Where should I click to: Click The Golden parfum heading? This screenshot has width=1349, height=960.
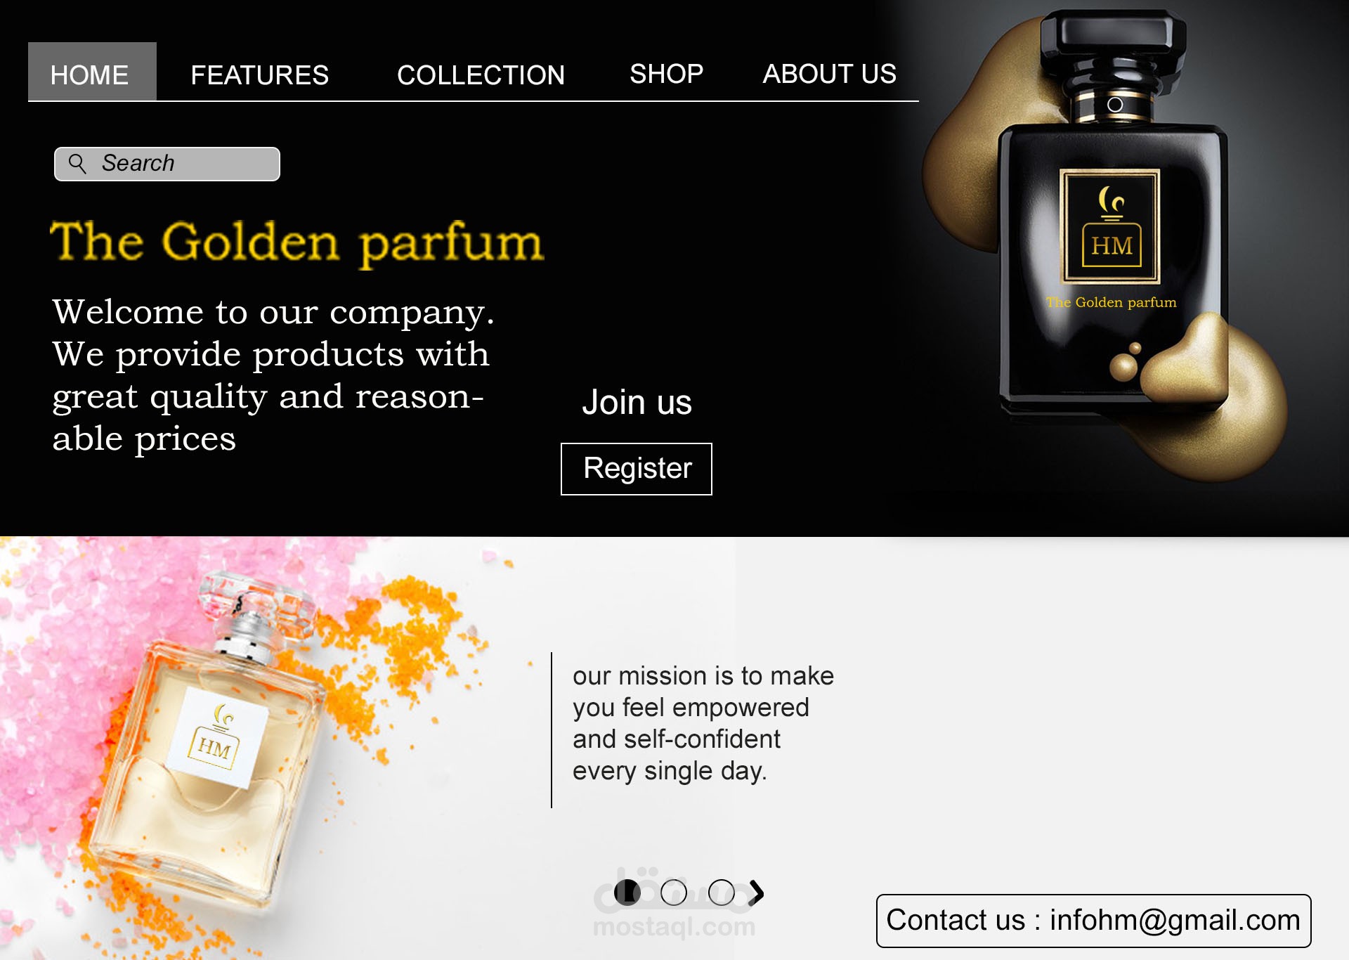(297, 242)
